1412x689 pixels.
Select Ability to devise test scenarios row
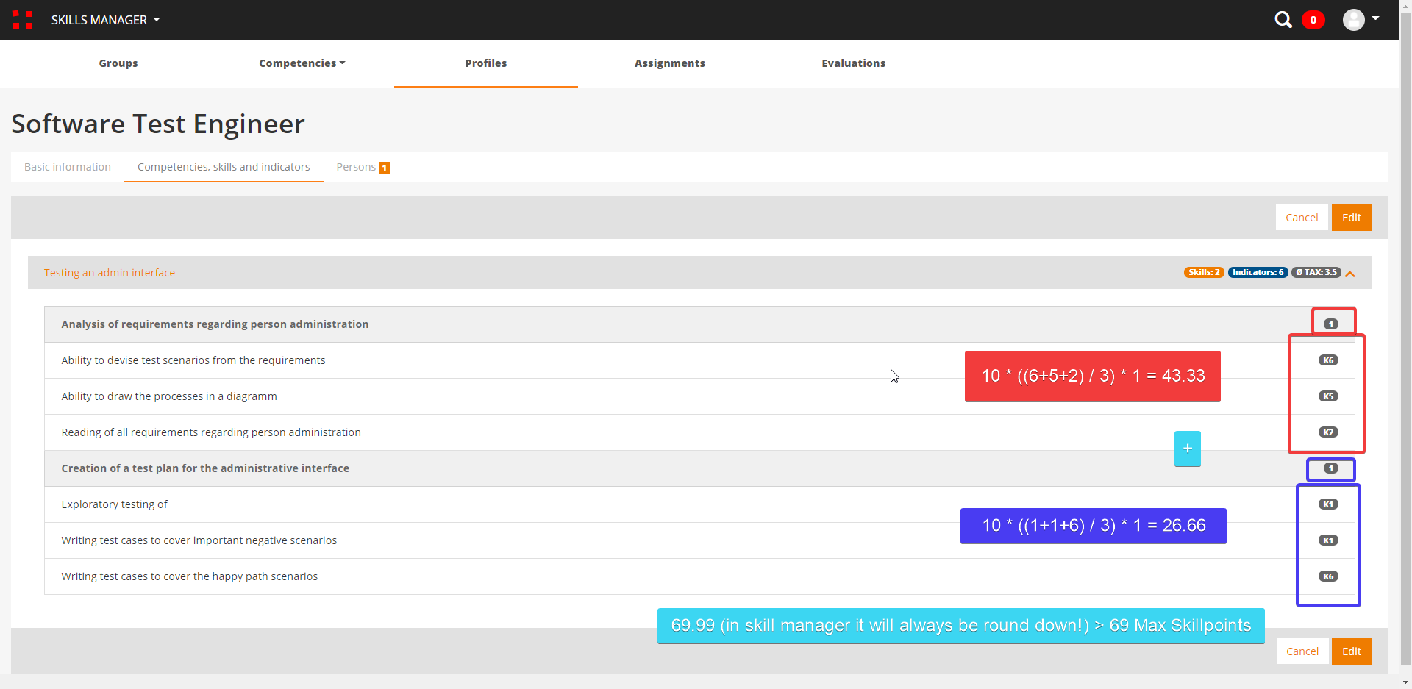click(x=699, y=360)
